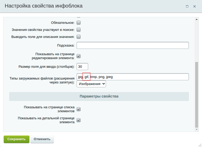Viewport: 202px width, 147px height.
Task: Open the Изображения file type dropdown
Action: pos(91,84)
